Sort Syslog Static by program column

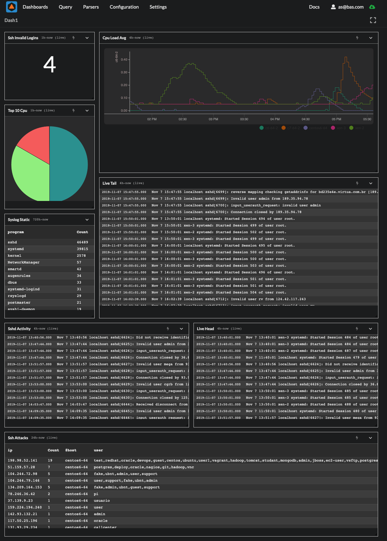click(x=16, y=232)
